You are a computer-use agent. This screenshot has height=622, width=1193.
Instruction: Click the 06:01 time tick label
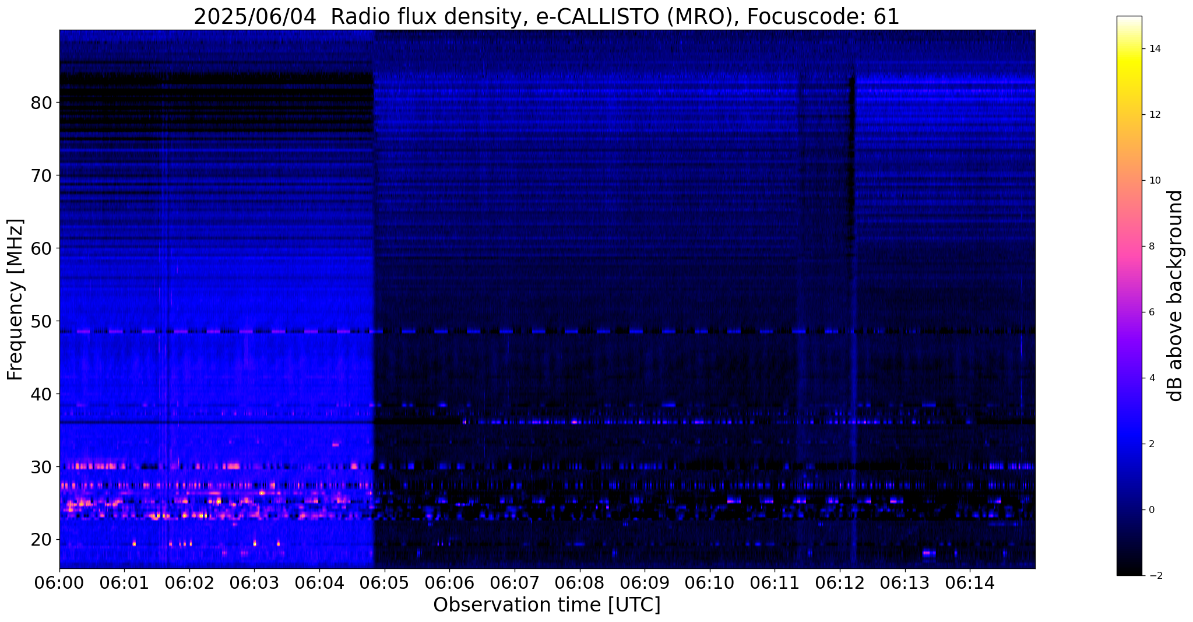tap(124, 582)
